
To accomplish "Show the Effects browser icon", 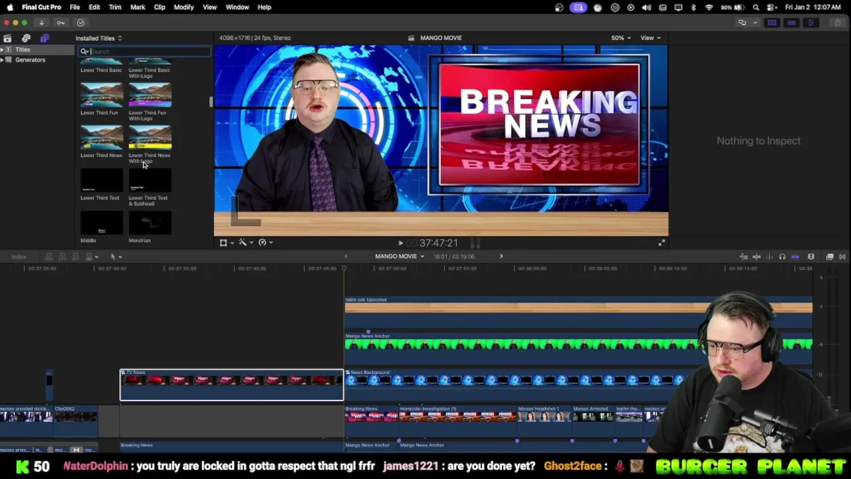I will 830,257.
